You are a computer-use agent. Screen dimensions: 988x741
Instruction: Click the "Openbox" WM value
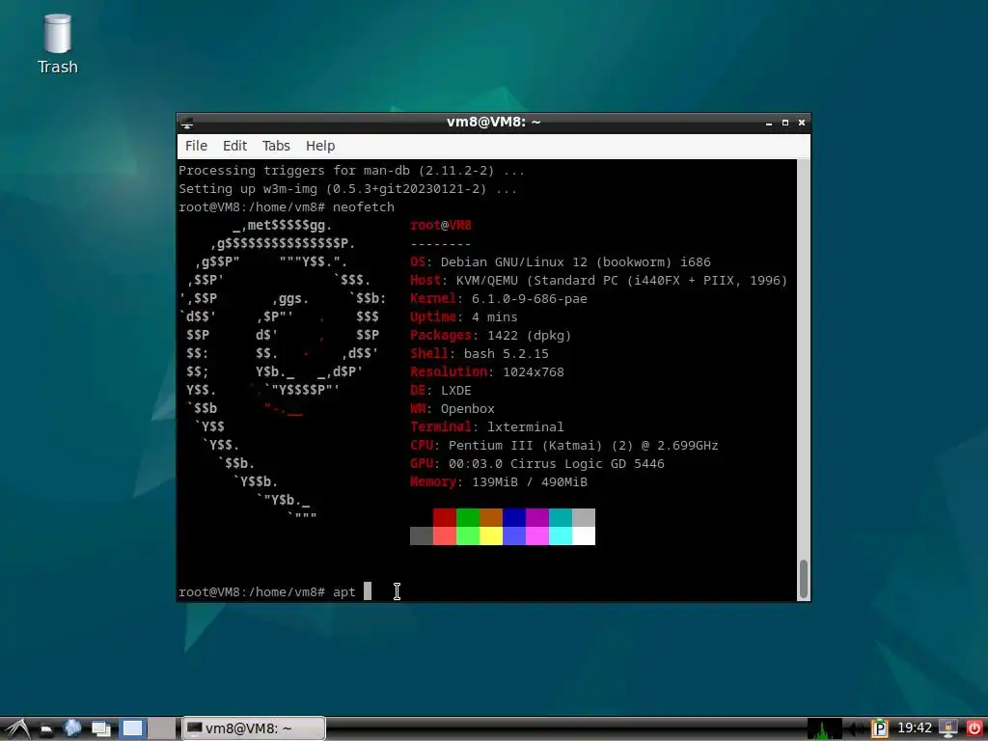pyautogui.click(x=468, y=408)
